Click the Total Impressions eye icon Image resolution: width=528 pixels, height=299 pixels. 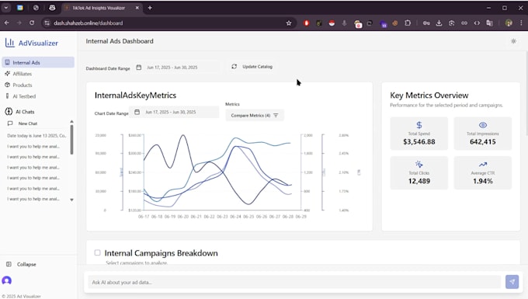pyautogui.click(x=483, y=125)
